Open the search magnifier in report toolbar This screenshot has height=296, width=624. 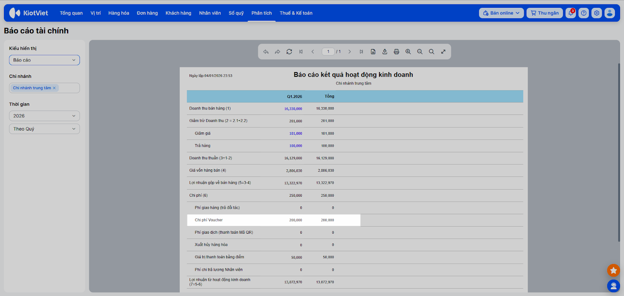tap(431, 52)
